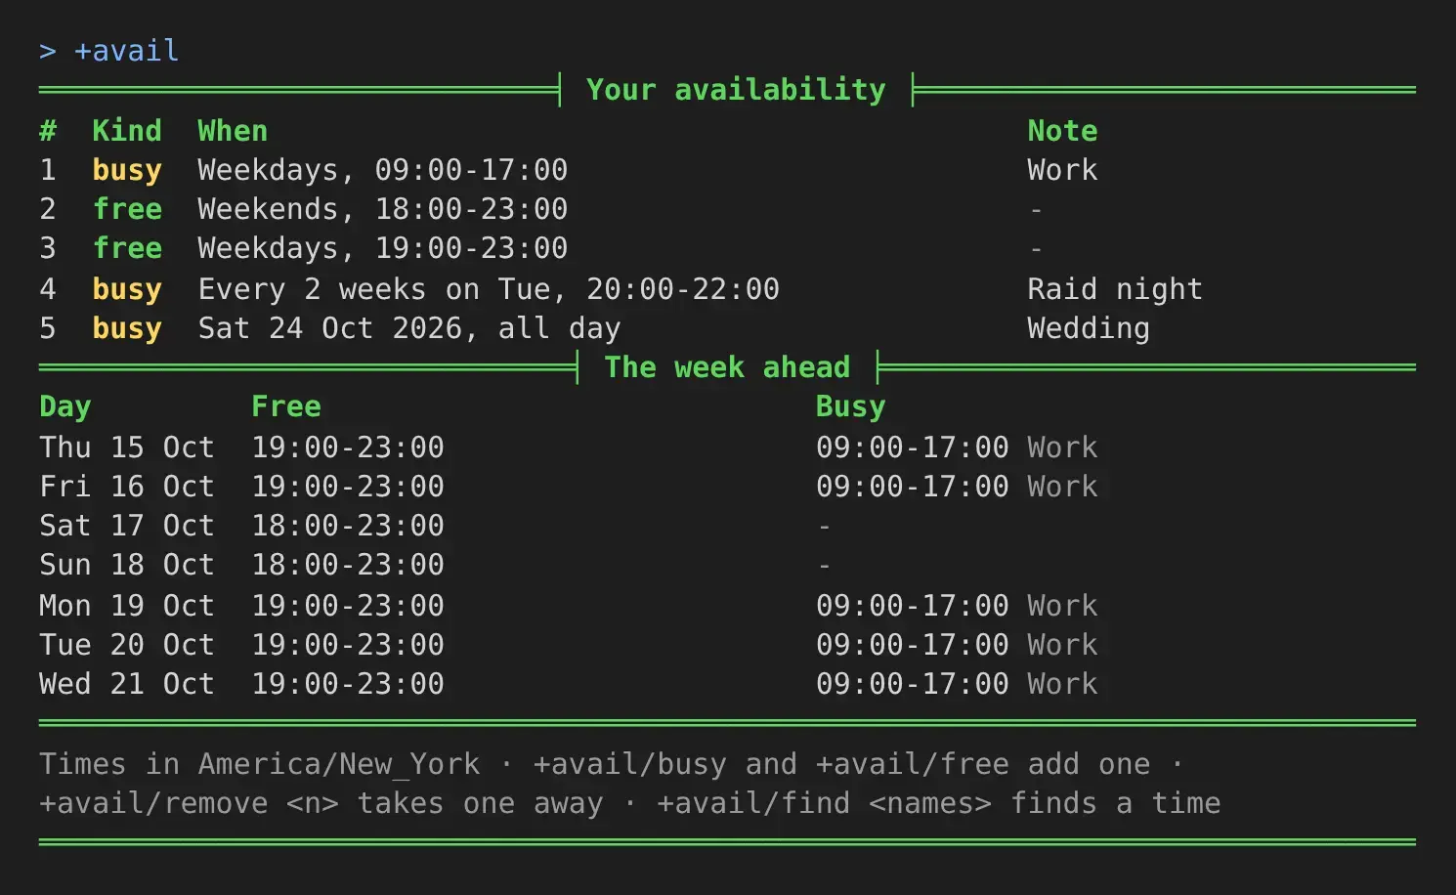This screenshot has width=1456, height=895.
Task: Click 'The week ahead' section title
Action: (727, 367)
